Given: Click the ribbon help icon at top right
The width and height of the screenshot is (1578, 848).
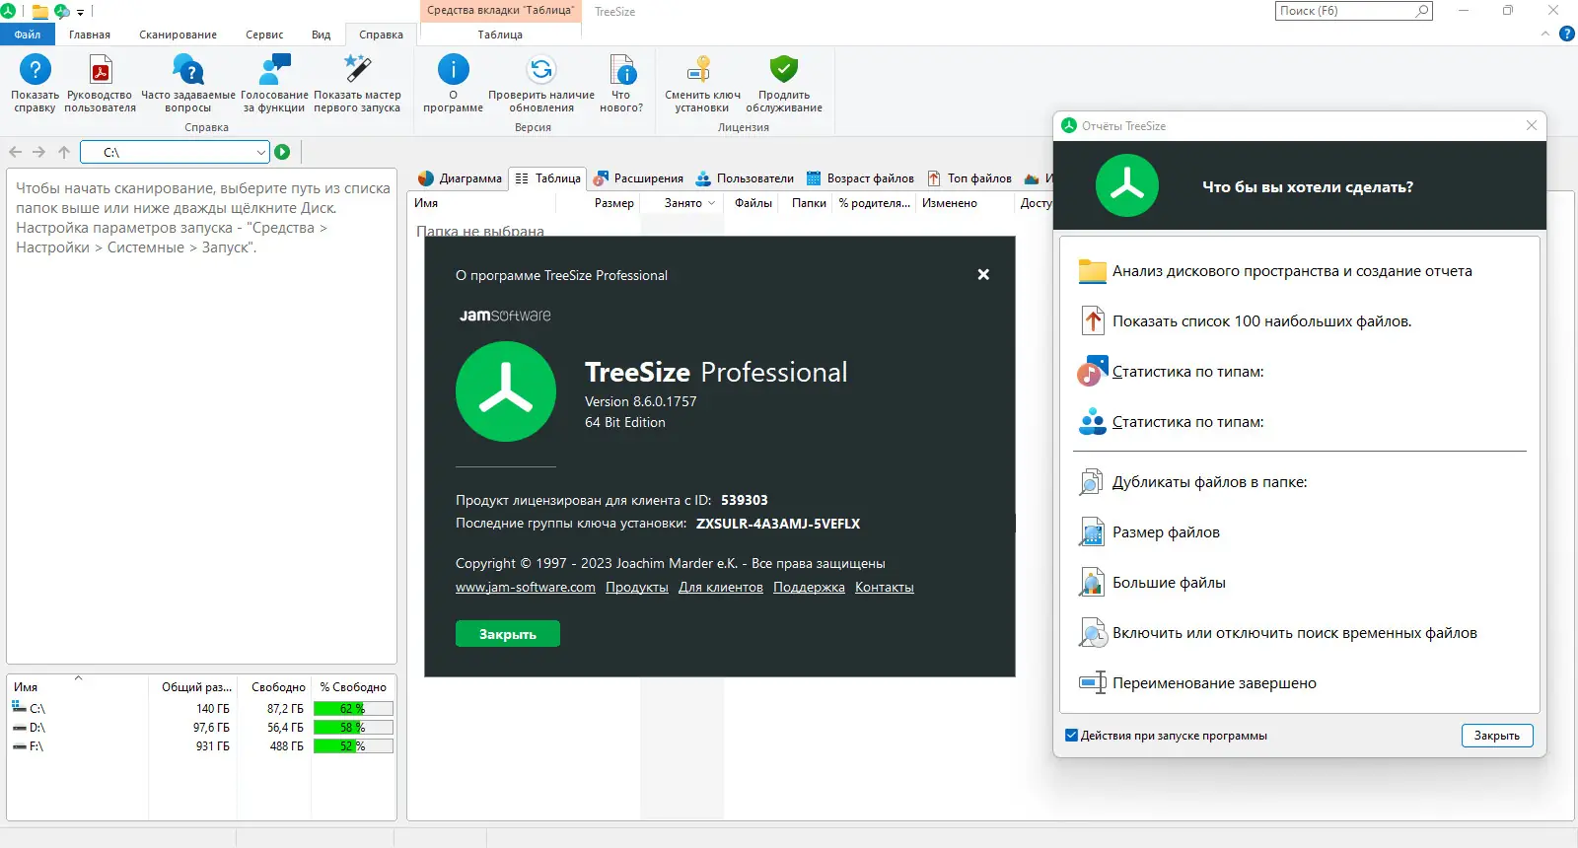Looking at the screenshot, I should tap(1567, 34).
